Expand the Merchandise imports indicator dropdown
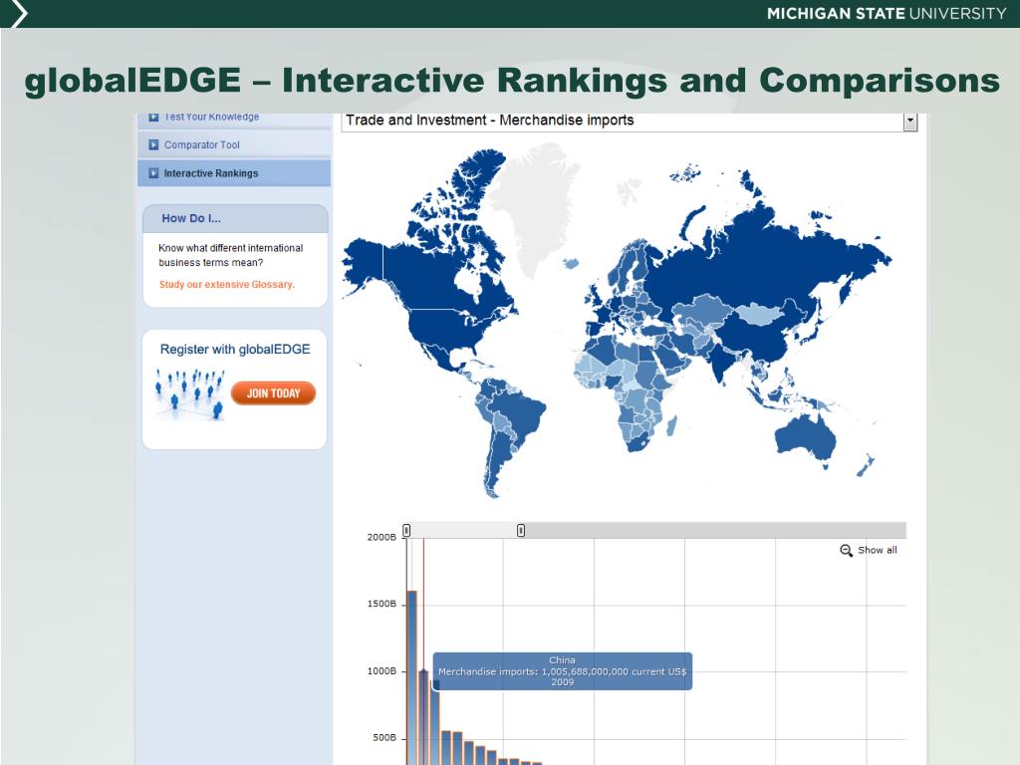 630,121
